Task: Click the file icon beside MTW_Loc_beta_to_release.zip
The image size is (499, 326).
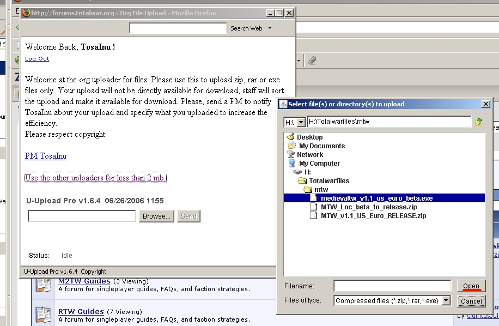Action: pyautogui.click(x=314, y=207)
